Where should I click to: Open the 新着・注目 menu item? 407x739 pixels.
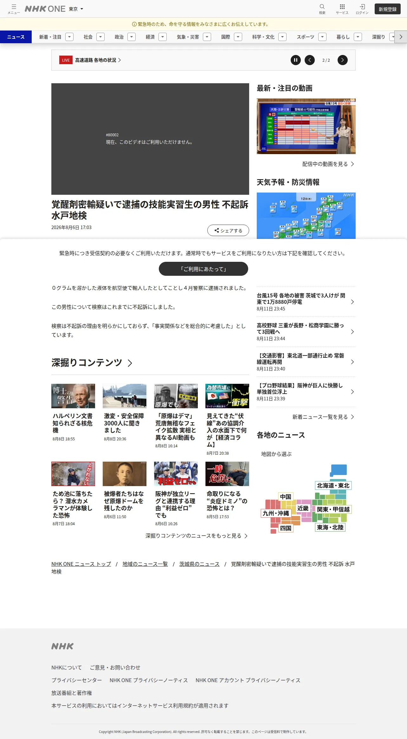(x=50, y=37)
